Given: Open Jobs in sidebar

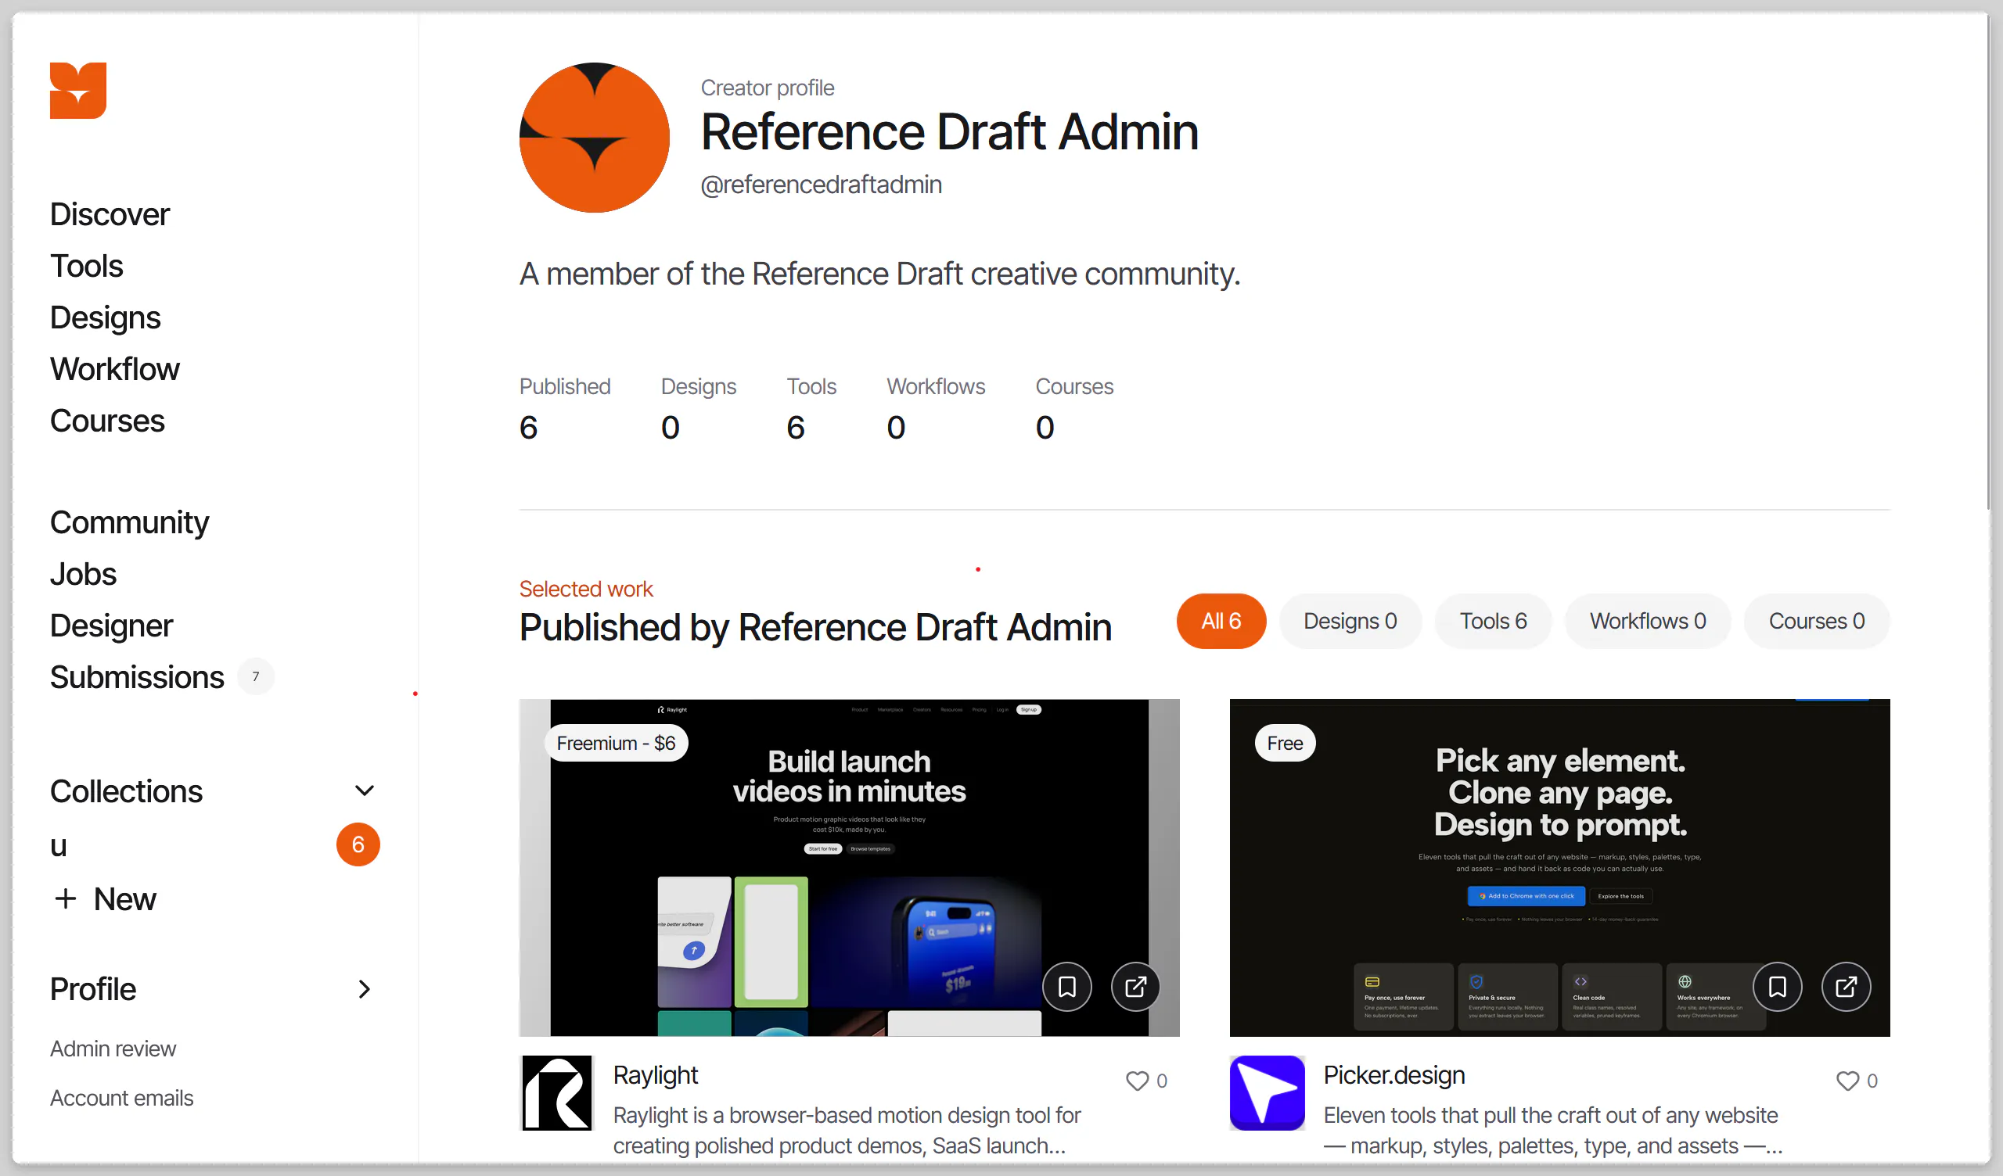Looking at the screenshot, I should tap(83, 574).
